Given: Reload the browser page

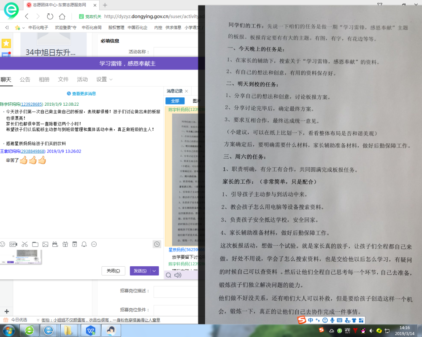Looking at the screenshot, I should 50,16.
